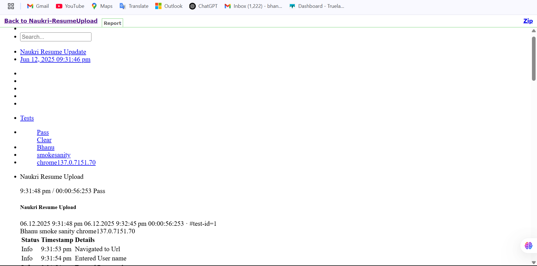Viewport: 537px width, 266px height.
Task: Filter by Pass status
Action: (43, 132)
